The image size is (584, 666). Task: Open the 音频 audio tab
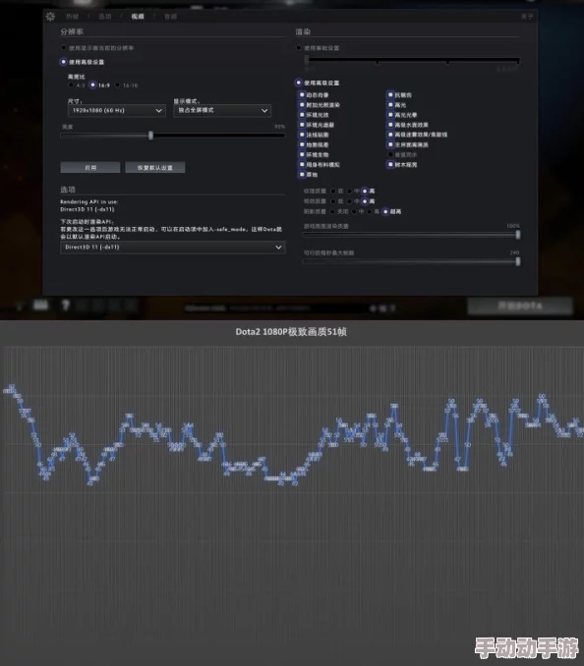(170, 17)
